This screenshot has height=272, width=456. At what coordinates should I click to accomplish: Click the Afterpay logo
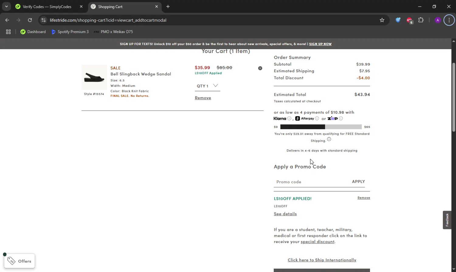click(305, 118)
